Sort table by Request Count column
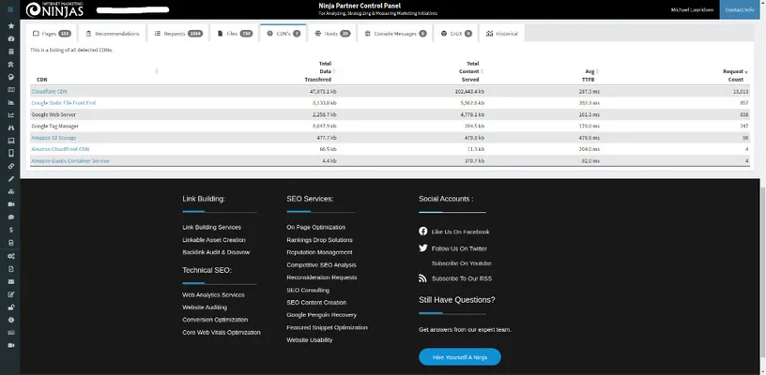 click(x=732, y=76)
